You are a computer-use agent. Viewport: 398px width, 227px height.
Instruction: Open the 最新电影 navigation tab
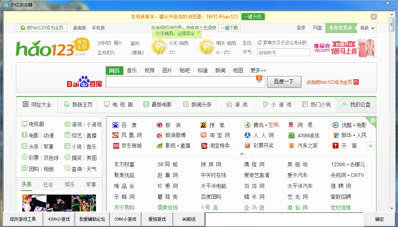[x=158, y=104]
